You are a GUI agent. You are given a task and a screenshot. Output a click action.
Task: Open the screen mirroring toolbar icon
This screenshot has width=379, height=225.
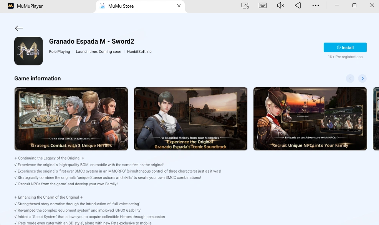[245, 5]
